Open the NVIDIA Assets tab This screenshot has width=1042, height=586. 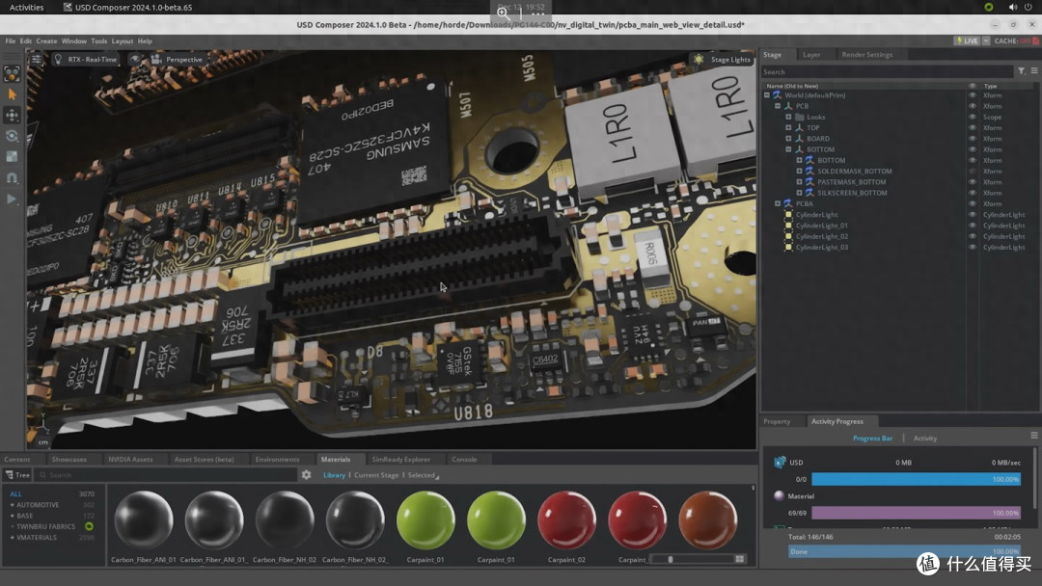[x=130, y=459]
